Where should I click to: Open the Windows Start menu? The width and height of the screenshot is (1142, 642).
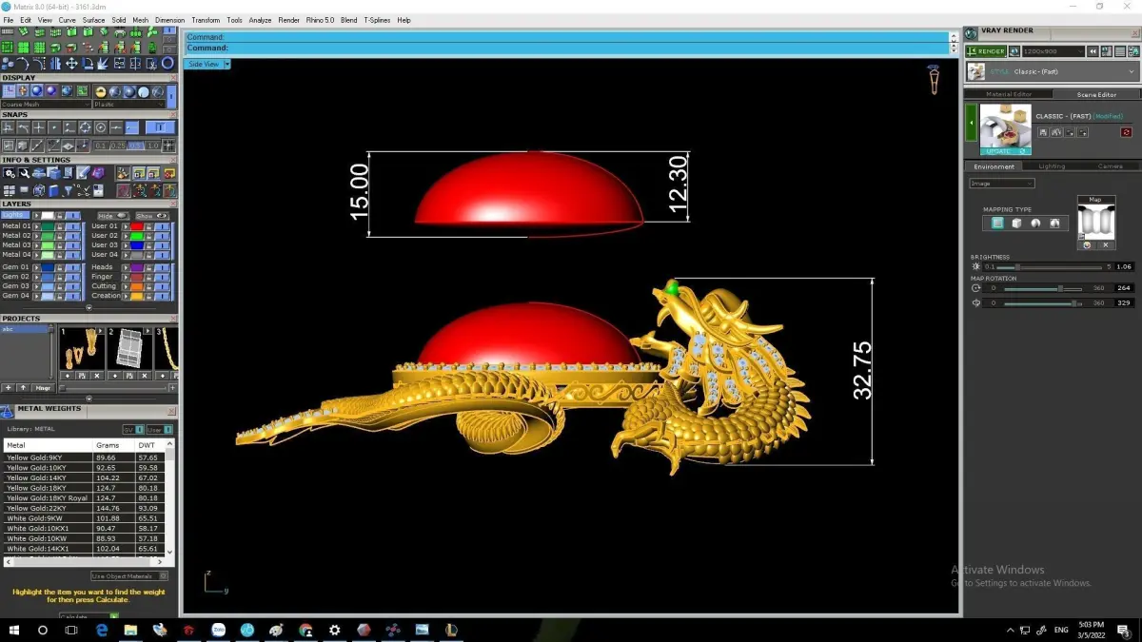click(12, 630)
